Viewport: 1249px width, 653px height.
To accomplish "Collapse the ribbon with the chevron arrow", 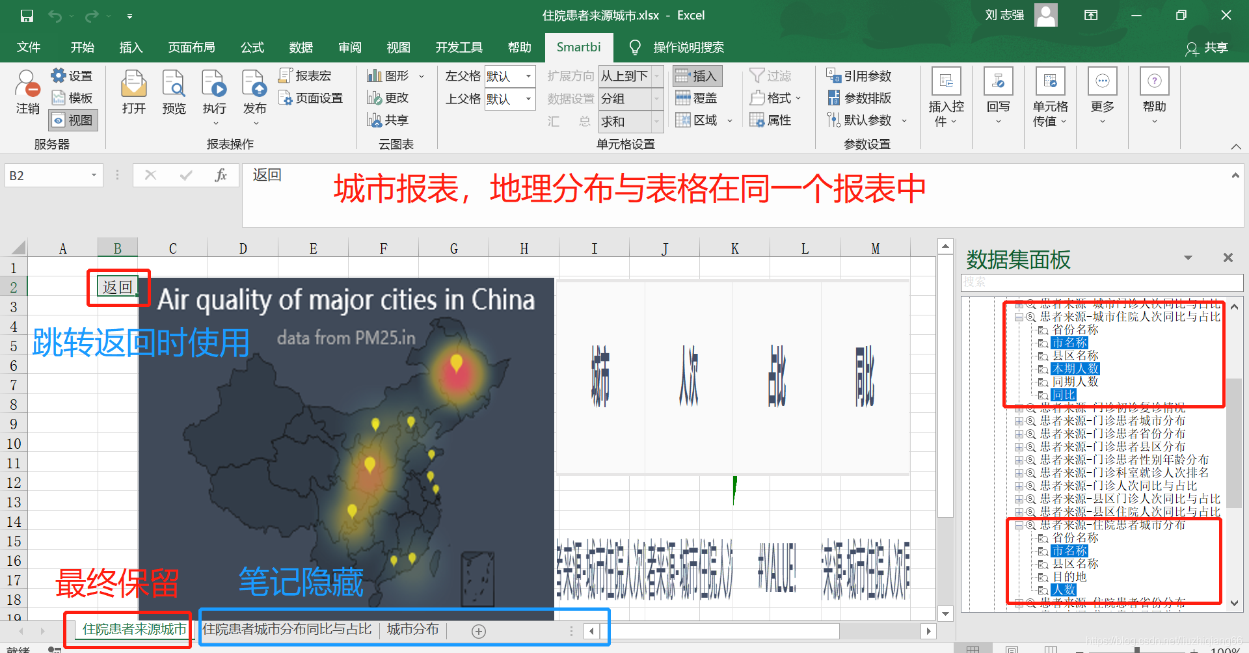I will (1236, 146).
